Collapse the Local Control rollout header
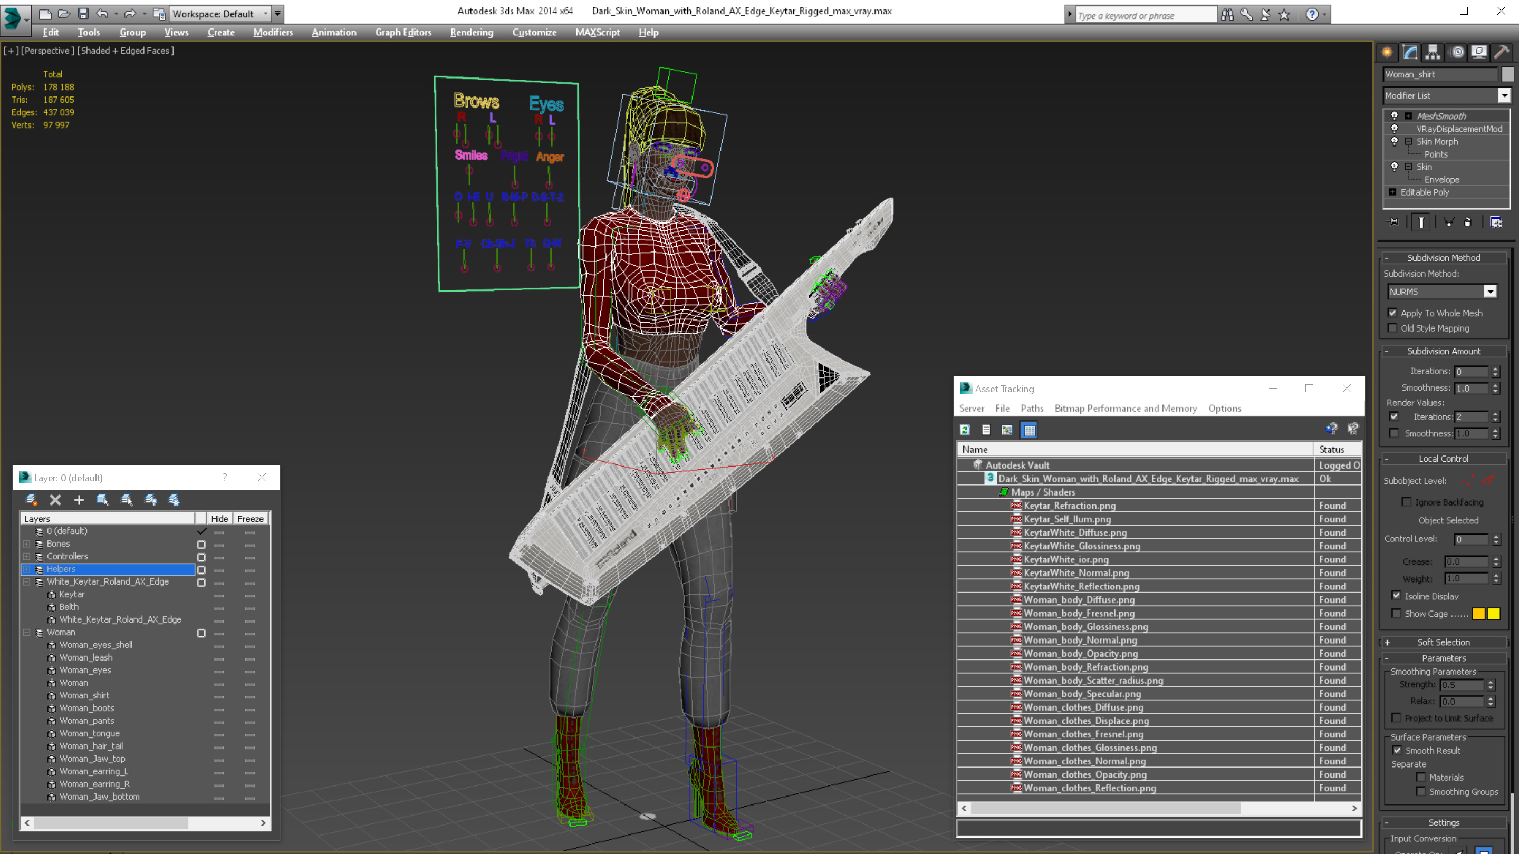 coord(1444,459)
